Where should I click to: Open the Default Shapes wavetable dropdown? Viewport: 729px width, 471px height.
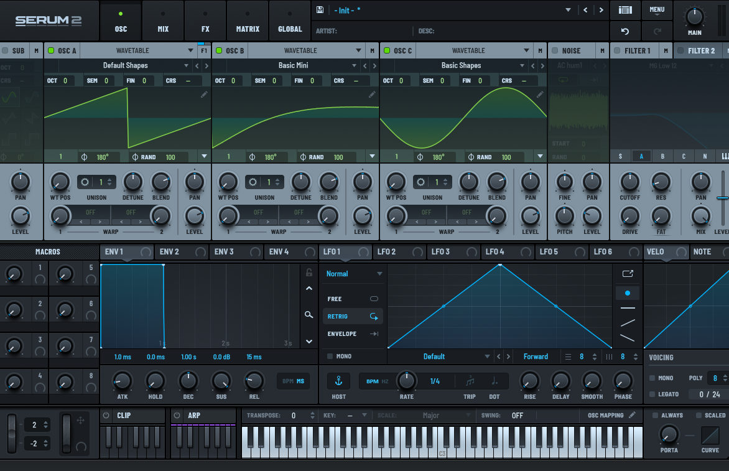186,65
